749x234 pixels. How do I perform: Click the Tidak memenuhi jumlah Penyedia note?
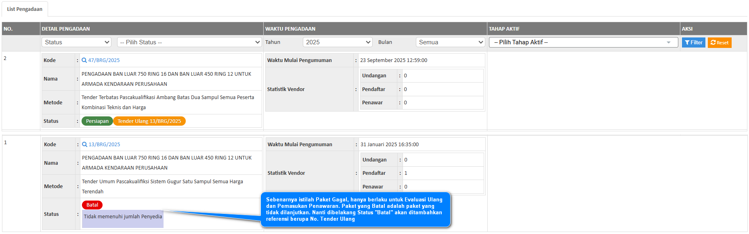pos(123,217)
